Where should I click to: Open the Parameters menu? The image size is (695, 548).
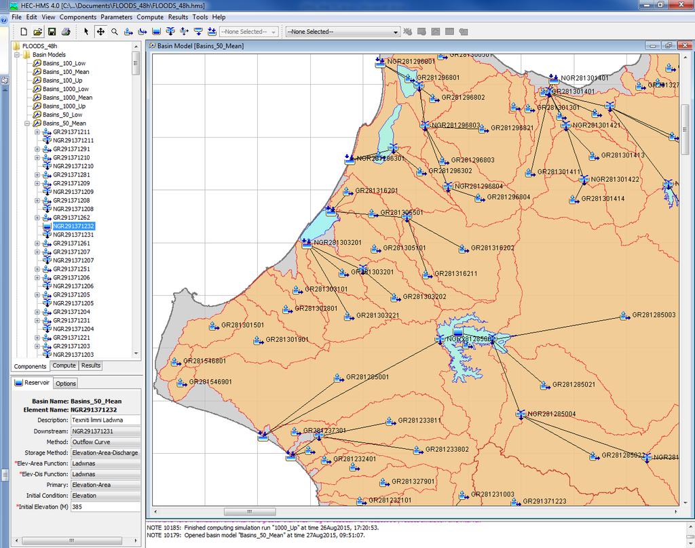[117, 17]
